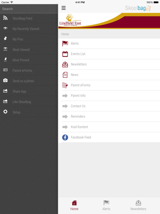Click the Most Viewed eye icon
This screenshot has width=160, height=214.
coord(5,49)
